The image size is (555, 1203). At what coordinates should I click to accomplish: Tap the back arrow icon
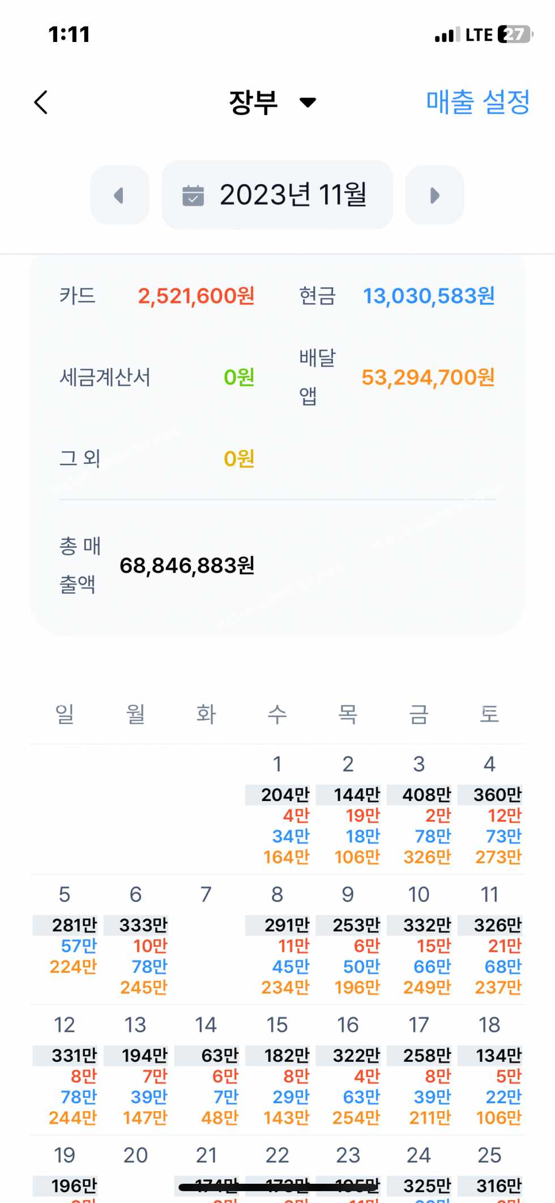[41, 103]
